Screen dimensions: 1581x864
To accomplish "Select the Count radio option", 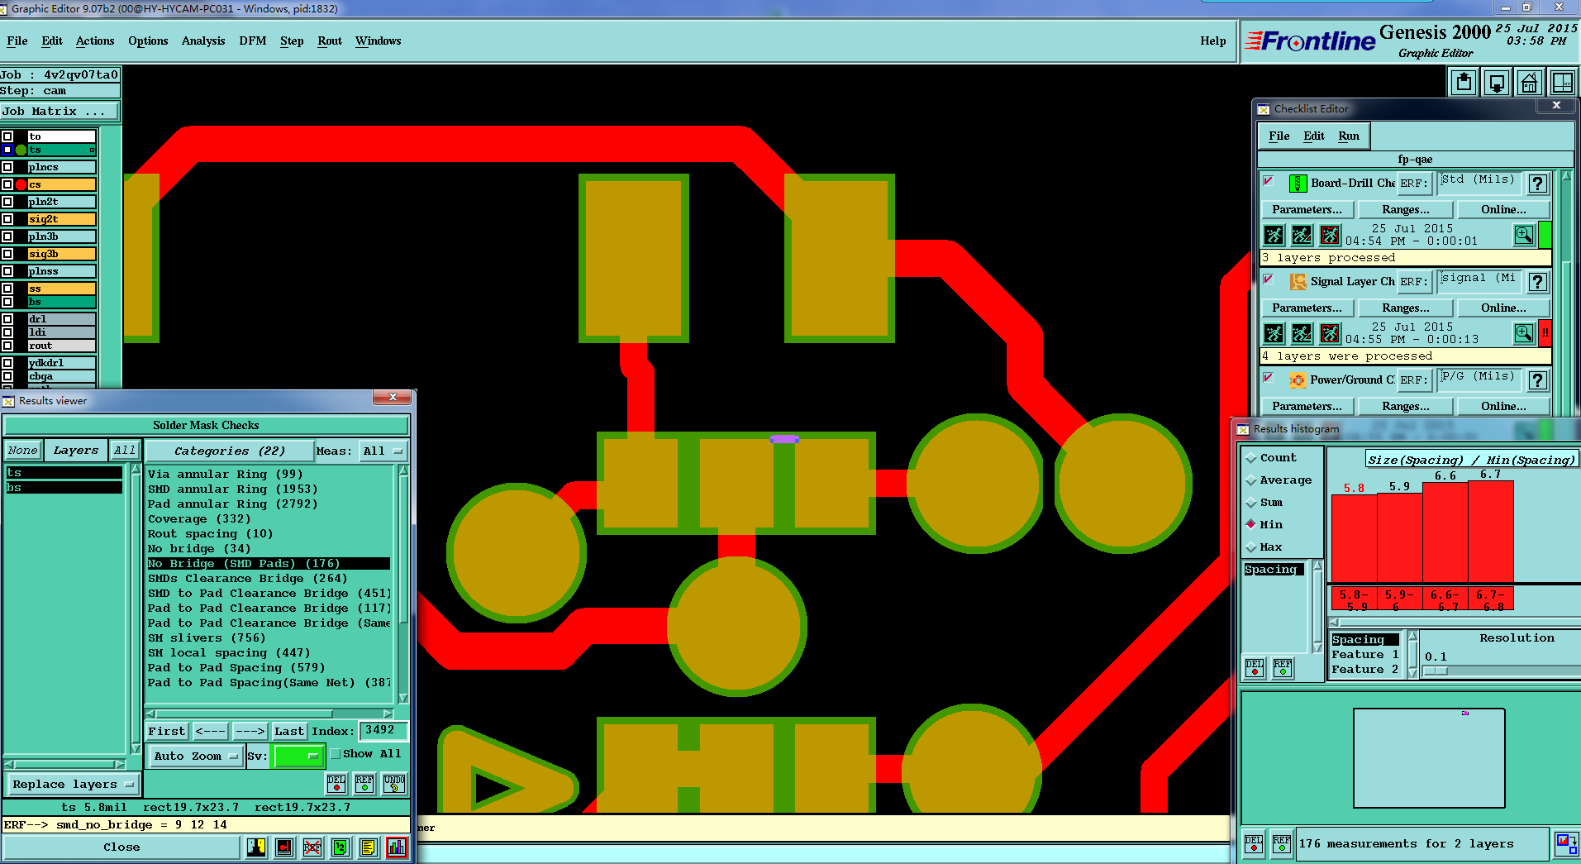I will pos(1251,458).
